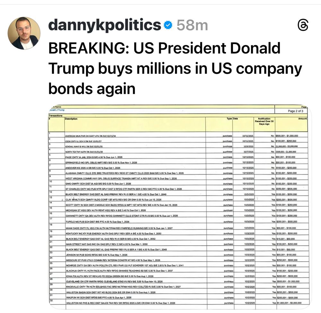This screenshot has height=313, width=321.
Task: Click the Williston ND Pks & Rec Dist entry
Action: click(x=121, y=303)
